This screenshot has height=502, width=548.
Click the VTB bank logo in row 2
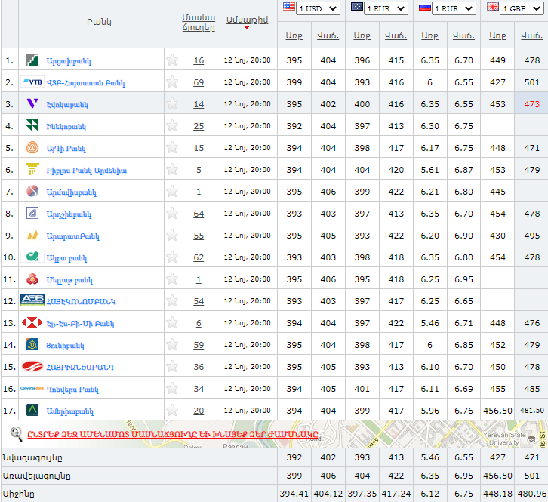tap(32, 82)
